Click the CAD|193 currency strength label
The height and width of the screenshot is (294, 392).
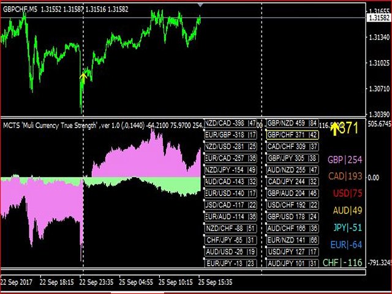(x=345, y=176)
